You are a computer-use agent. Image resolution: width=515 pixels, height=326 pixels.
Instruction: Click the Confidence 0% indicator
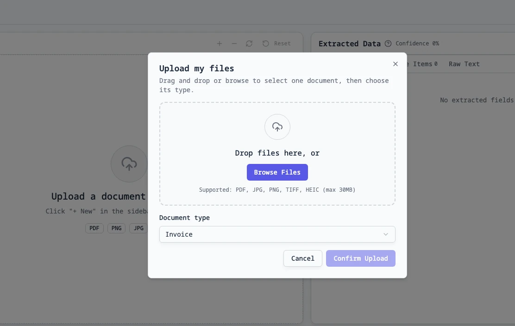417,44
